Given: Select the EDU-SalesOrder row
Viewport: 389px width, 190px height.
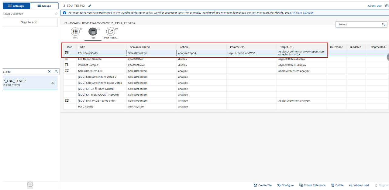Looking at the screenshot, I should tap(226, 53).
